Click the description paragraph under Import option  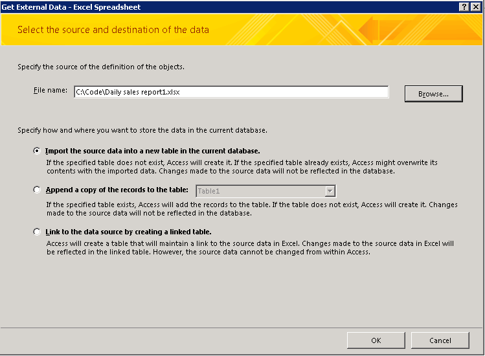click(242, 167)
